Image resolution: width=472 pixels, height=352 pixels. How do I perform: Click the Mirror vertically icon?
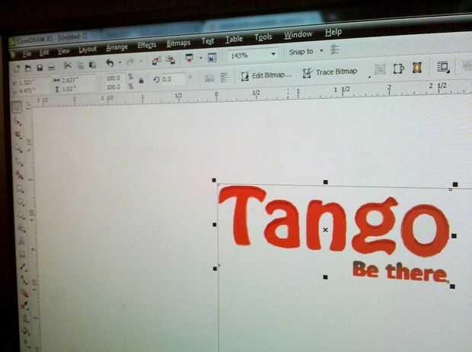pos(225,78)
